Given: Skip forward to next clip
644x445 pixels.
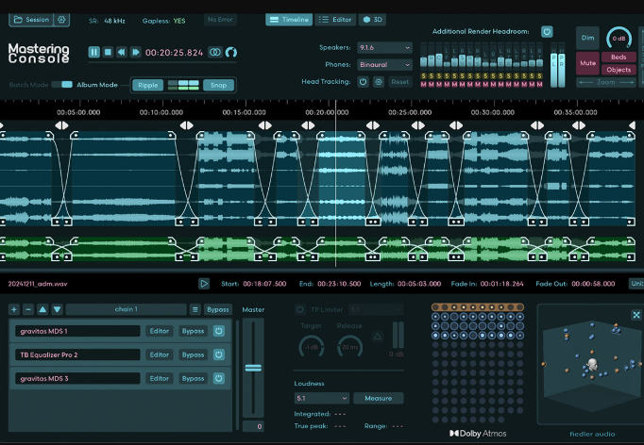Looking at the screenshot, I should point(135,52).
